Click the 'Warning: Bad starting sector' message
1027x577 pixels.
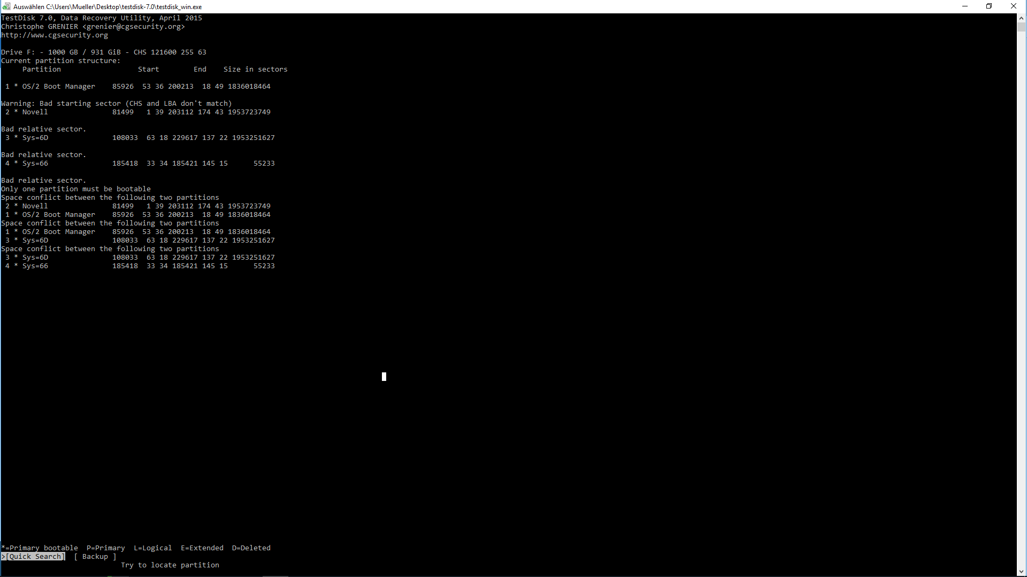pos(117,104)
